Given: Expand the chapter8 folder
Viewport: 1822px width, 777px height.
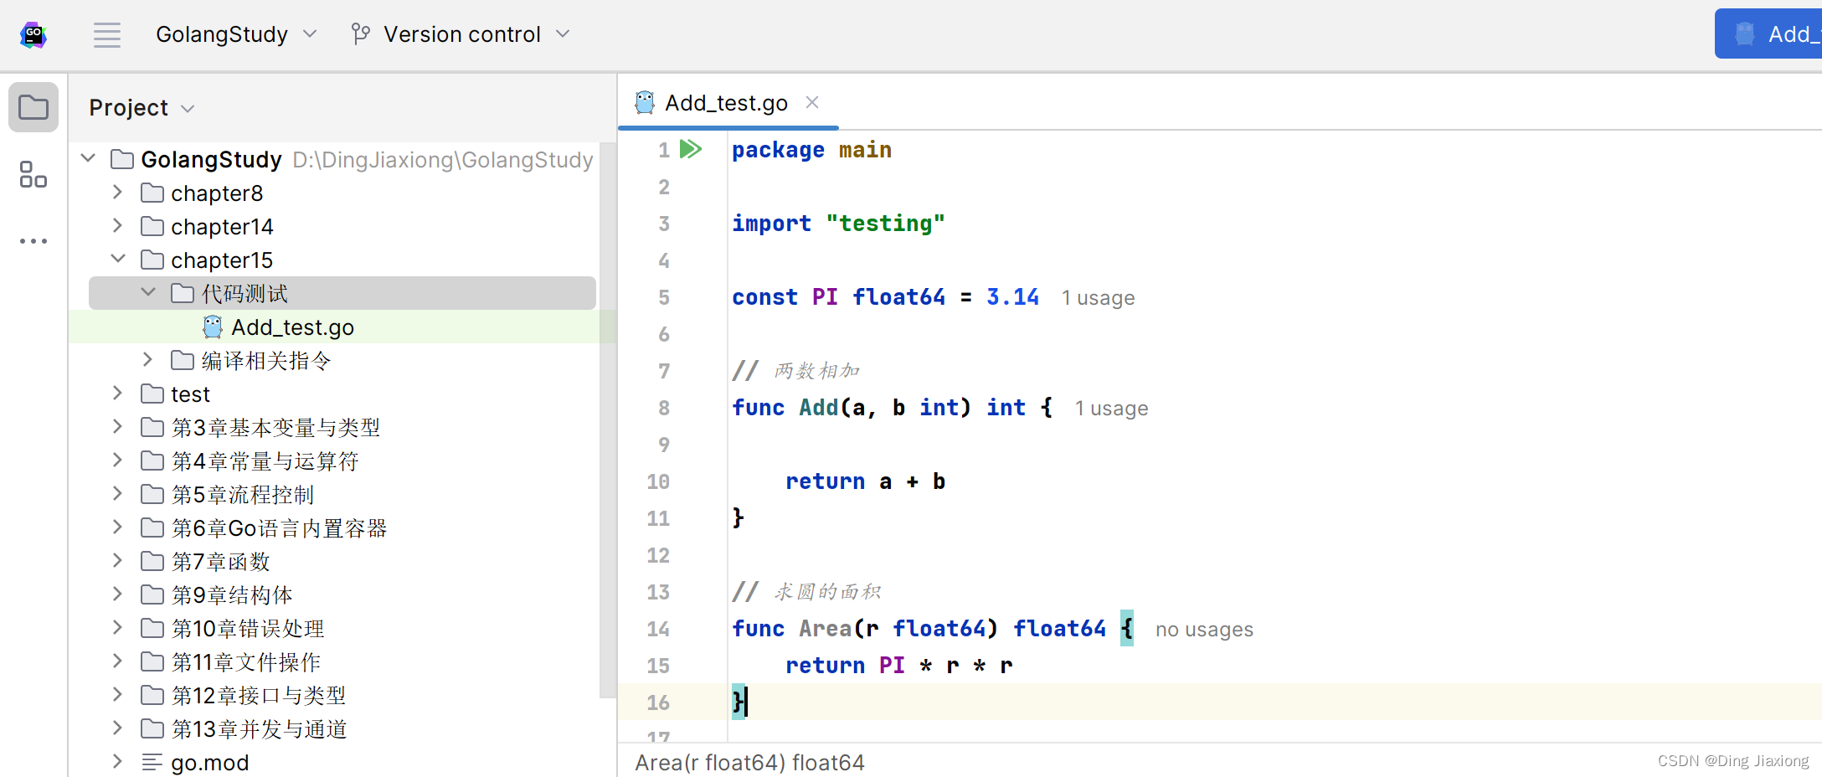Looking at the screenshot, I should point(118,193).
